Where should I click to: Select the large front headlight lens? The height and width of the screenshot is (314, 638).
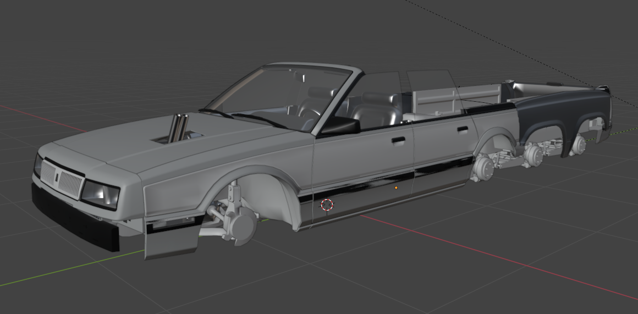(101, 194)
